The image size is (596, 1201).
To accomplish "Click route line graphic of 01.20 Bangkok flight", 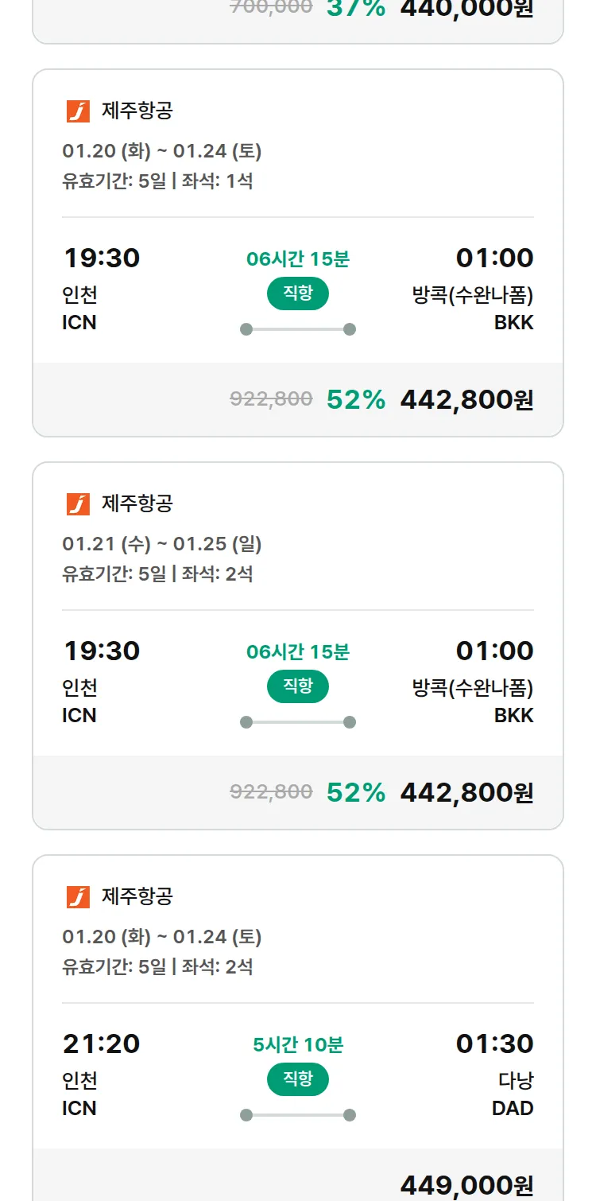I will point(297,329).
